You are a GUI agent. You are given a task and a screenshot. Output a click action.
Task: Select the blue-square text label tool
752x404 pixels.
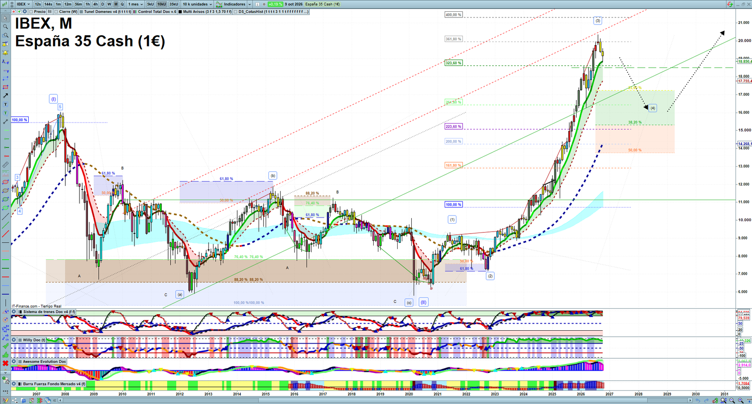tap(5, 104)
